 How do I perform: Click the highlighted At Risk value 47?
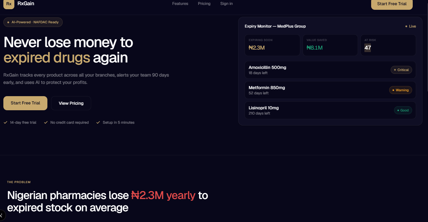[367, 48]
